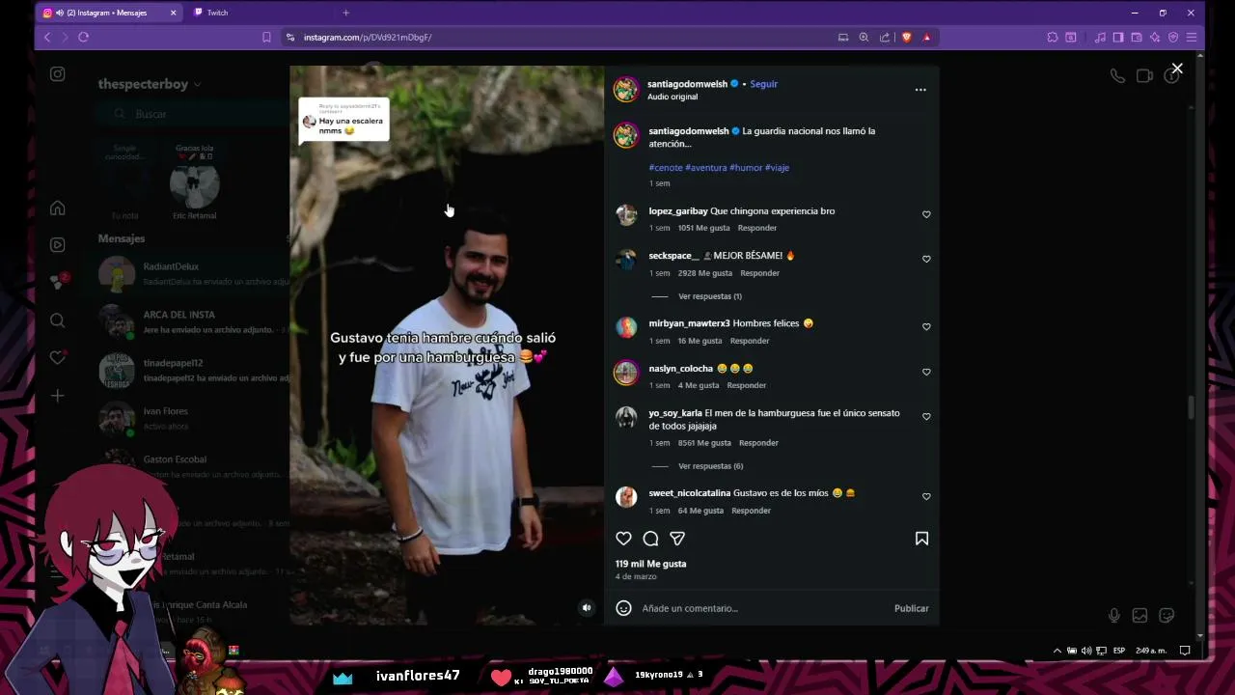Screen dimensions: 1235x695
Task: Open the '119 mil Me gusta' likes list
Action: (x=650, y=564)
